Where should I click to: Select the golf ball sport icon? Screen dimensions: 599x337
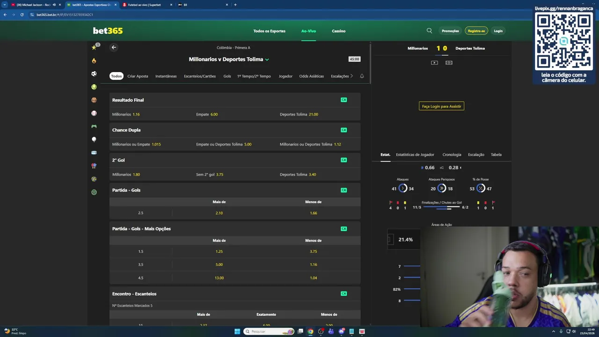click(94, 139)
